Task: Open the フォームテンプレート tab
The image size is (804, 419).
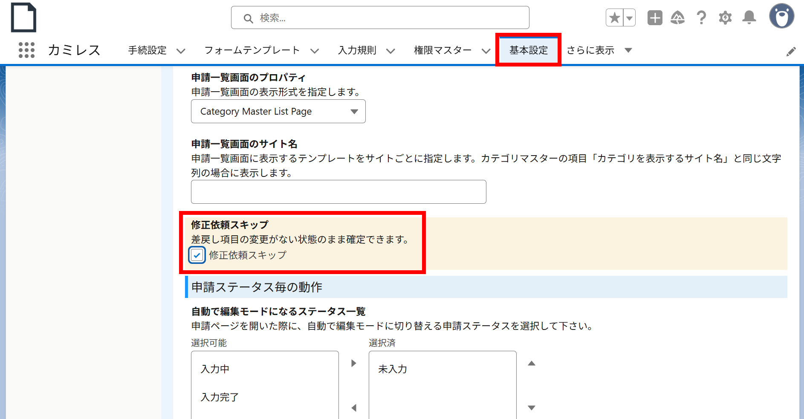Action: 252,50
